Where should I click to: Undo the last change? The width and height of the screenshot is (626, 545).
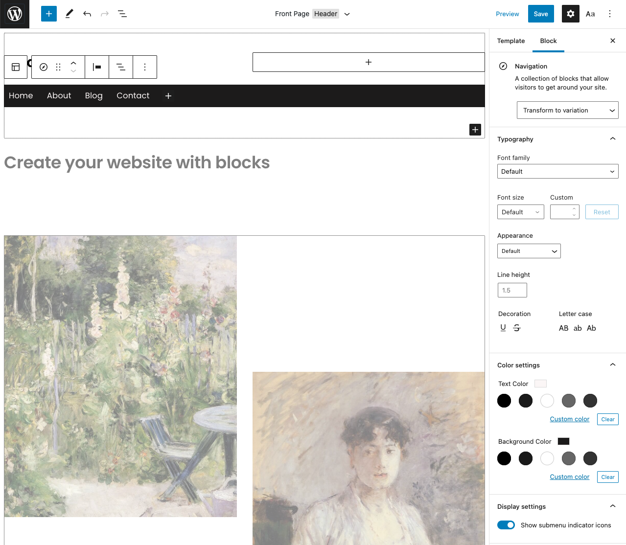tap(87, 14)
